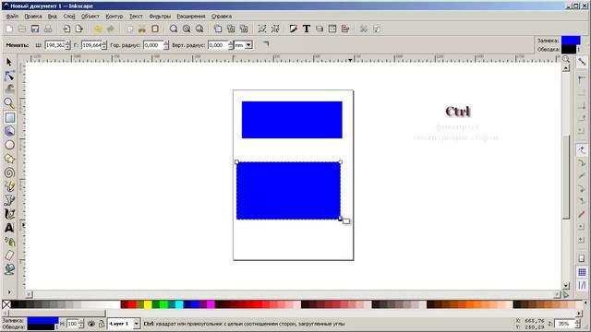
Task: Click the width field stepper arrows
Action: [x=67, y=45]
